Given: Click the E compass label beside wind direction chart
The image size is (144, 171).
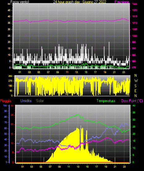Looking at the screenshot, I should pyautogui.click(x=135, y=91).
